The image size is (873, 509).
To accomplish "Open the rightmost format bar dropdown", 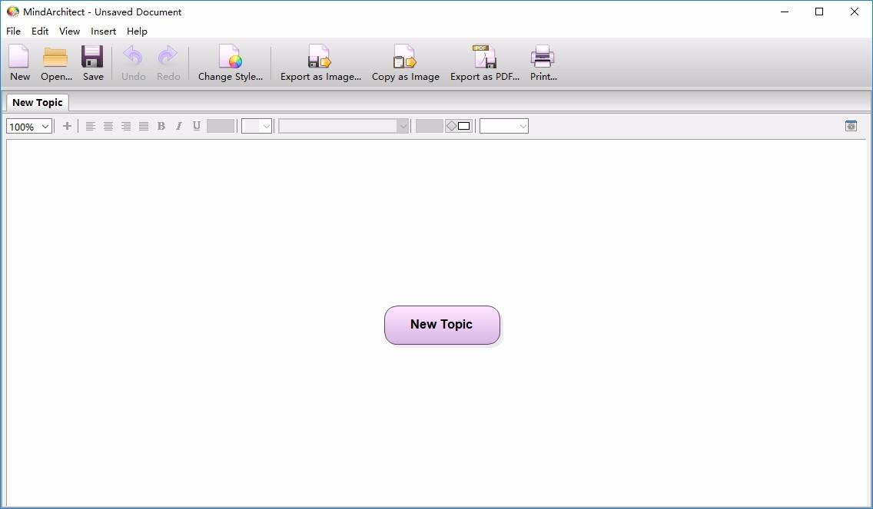I will click(x=504, y=126).
